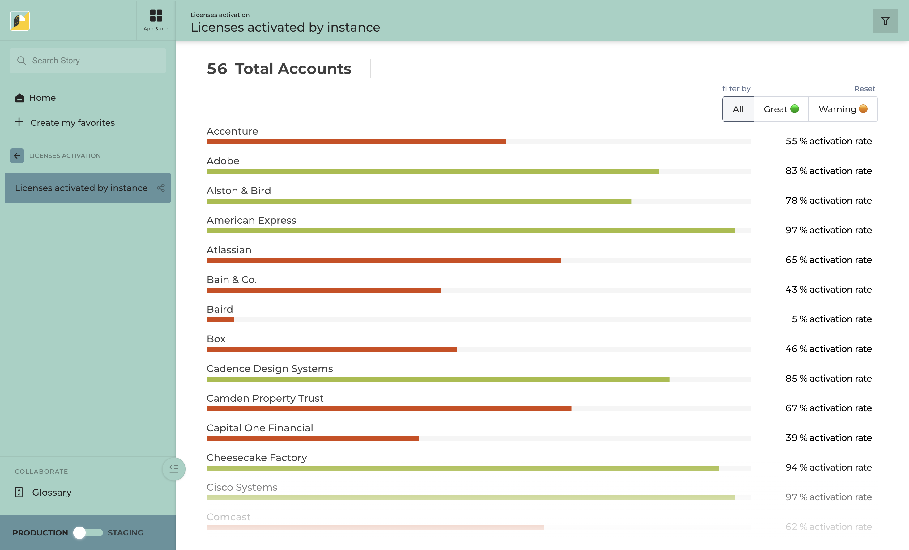
Task: Click the back arrow next to Licenses Activation
Action: pos(17,155)
